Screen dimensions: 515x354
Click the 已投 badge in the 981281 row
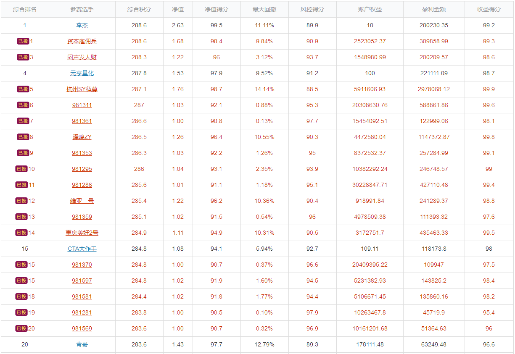pos(21,312)
